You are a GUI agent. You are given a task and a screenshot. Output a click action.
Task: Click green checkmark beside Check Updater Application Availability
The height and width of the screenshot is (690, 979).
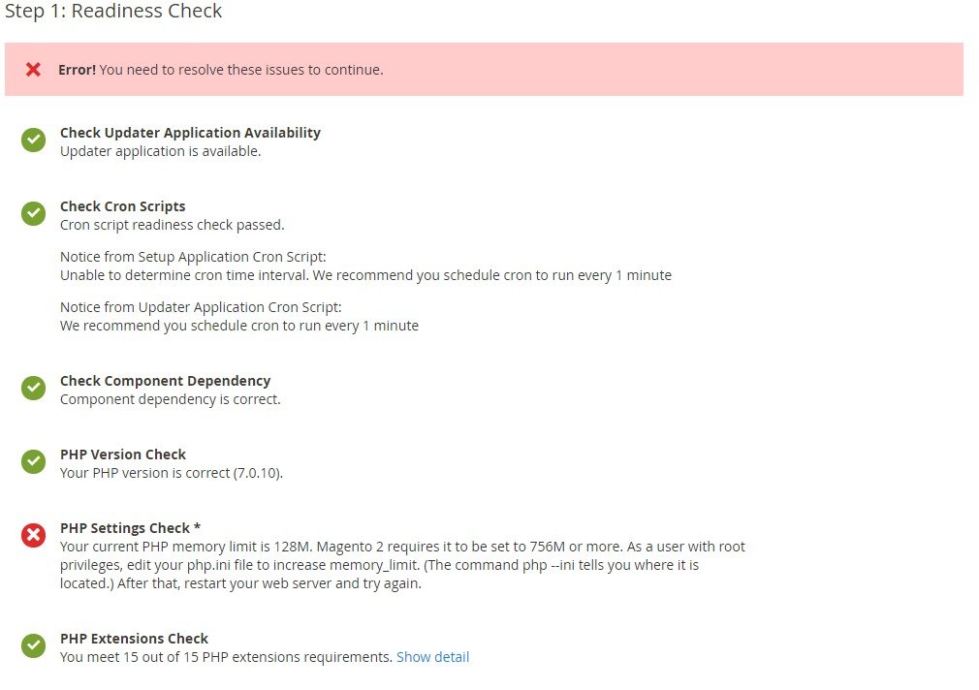pos(34,141)
